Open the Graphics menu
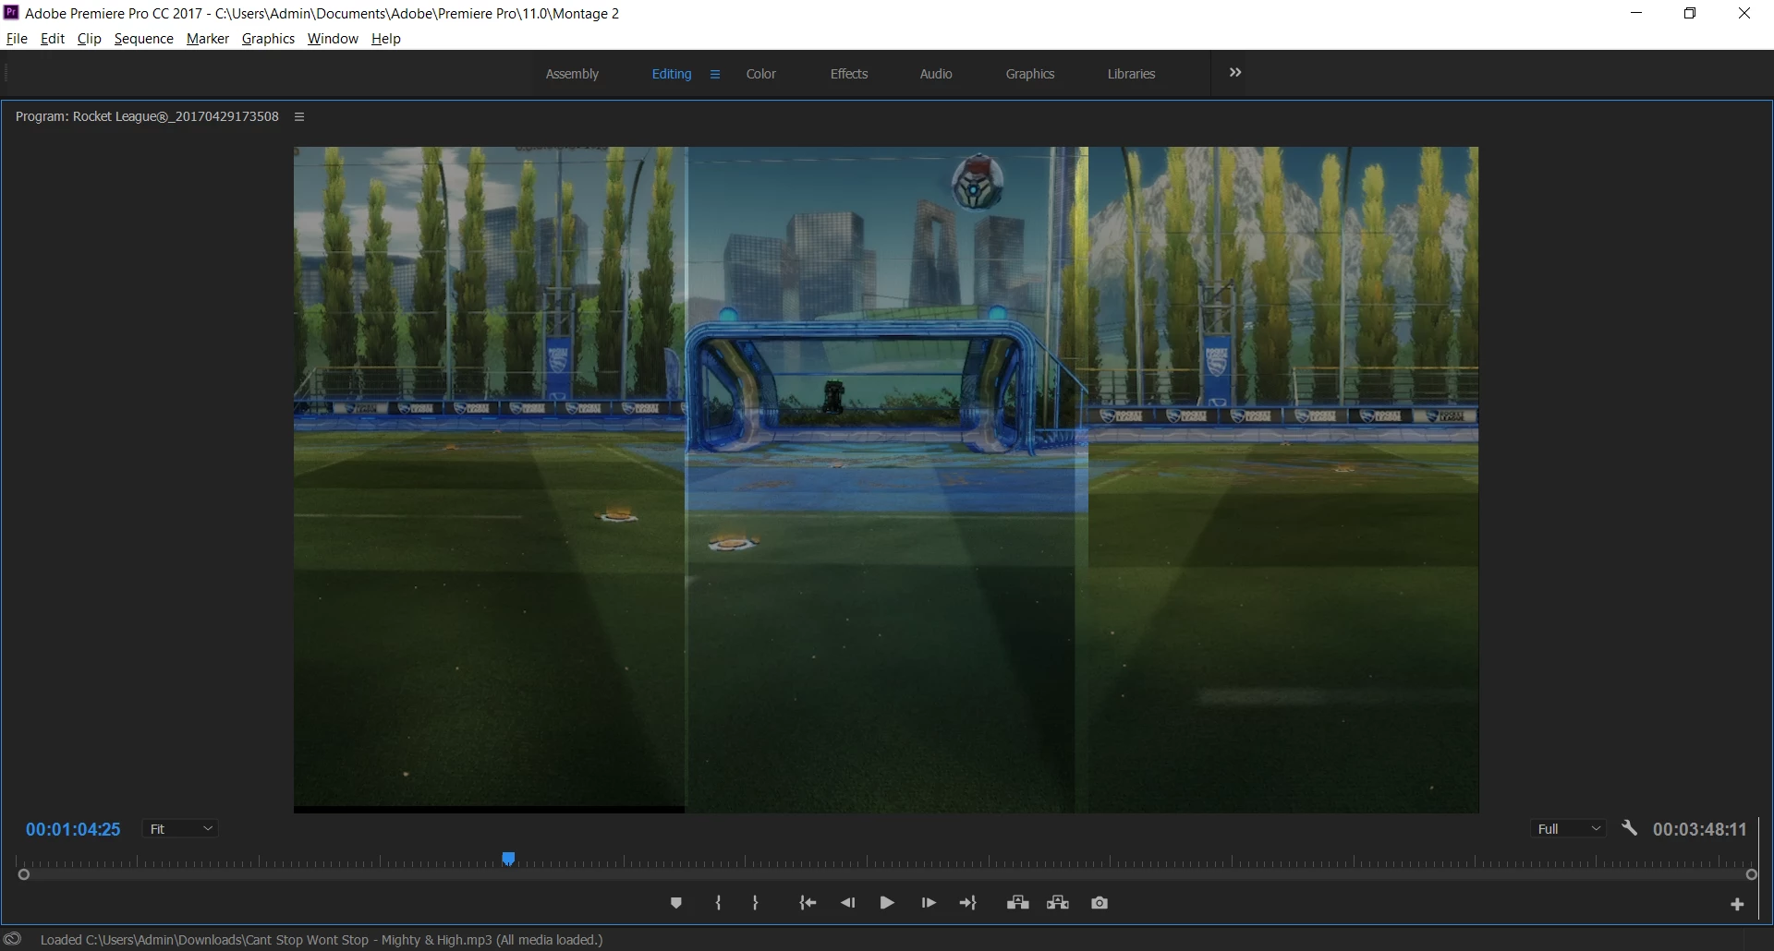Viewport: 1774px width, 951px height. pyautogui.click(x=268, y=39)
